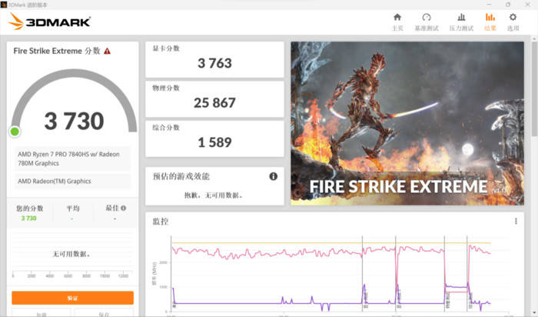Click the 压力测试 stress test bar icon
Viewport: 538px width, 317px height.
[x=460, y=22]
